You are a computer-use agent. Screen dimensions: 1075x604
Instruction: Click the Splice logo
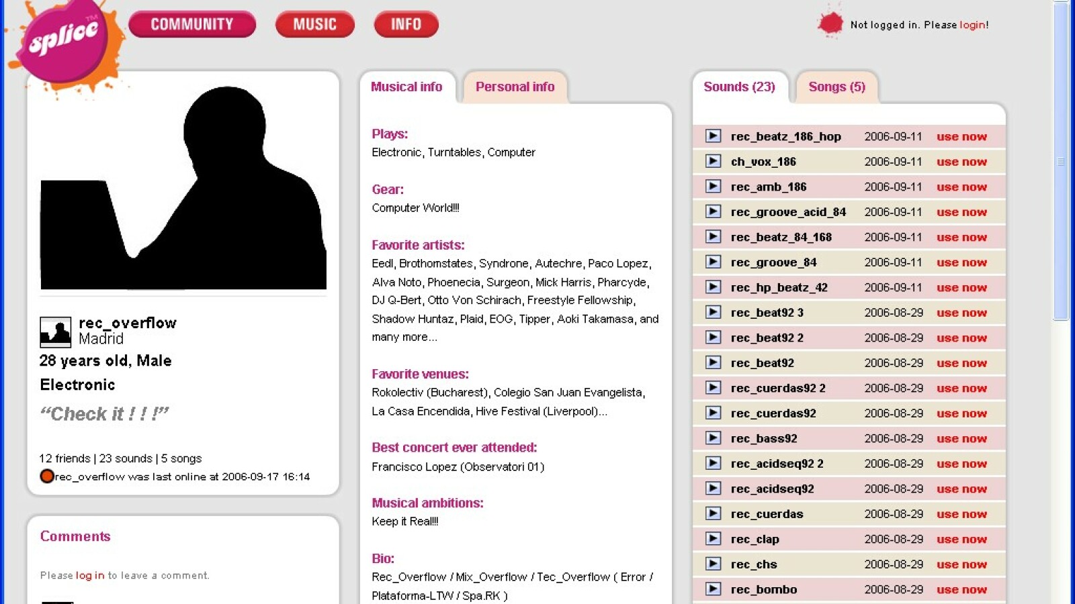[64, 40]
